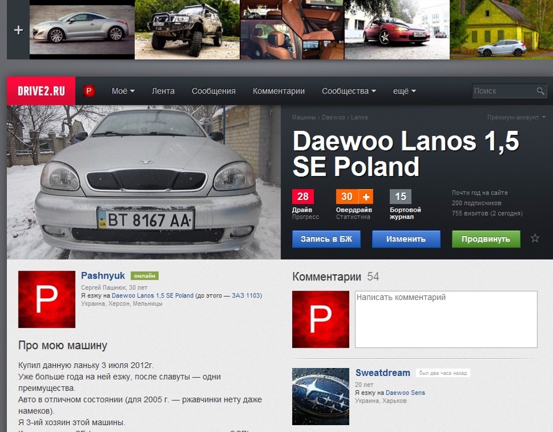This screenshot has width=553, height=432.
Task: Click Pashnyuk's large red P avatar
Action: point(47,299)
